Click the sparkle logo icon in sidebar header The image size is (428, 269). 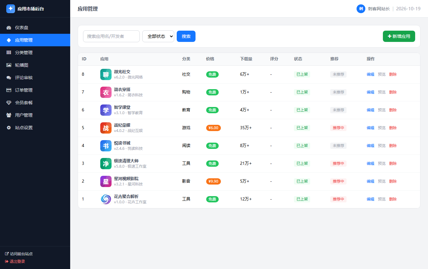[x=11, y=9]
